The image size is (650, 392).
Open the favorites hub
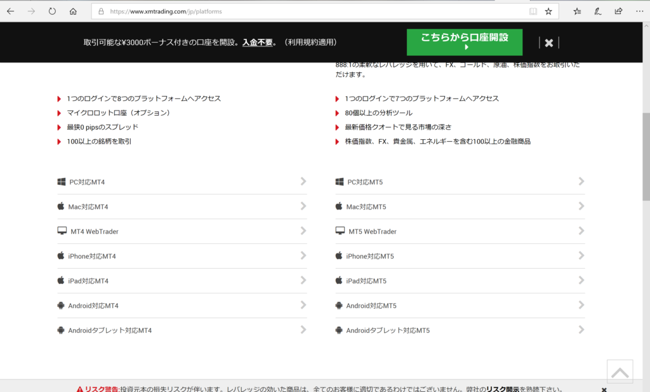point(577,11)
